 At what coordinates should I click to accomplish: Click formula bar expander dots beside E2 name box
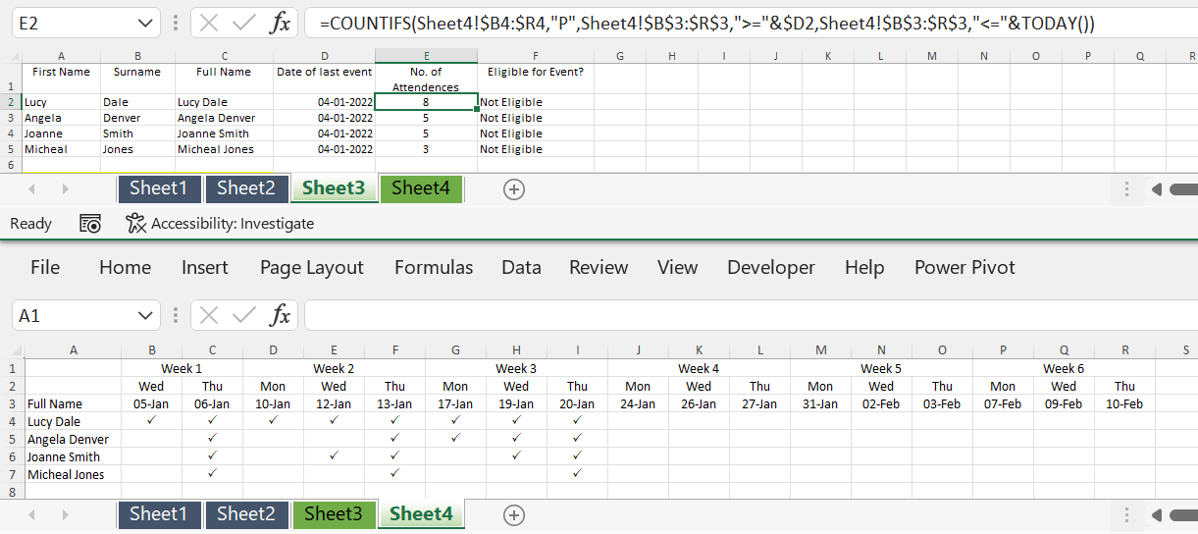[176, 23]
